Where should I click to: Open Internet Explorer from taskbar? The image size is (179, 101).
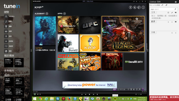(46, 99)
